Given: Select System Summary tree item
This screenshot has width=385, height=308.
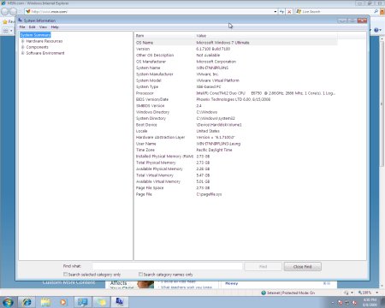Looking at the screenshot, I should (35, 35).
